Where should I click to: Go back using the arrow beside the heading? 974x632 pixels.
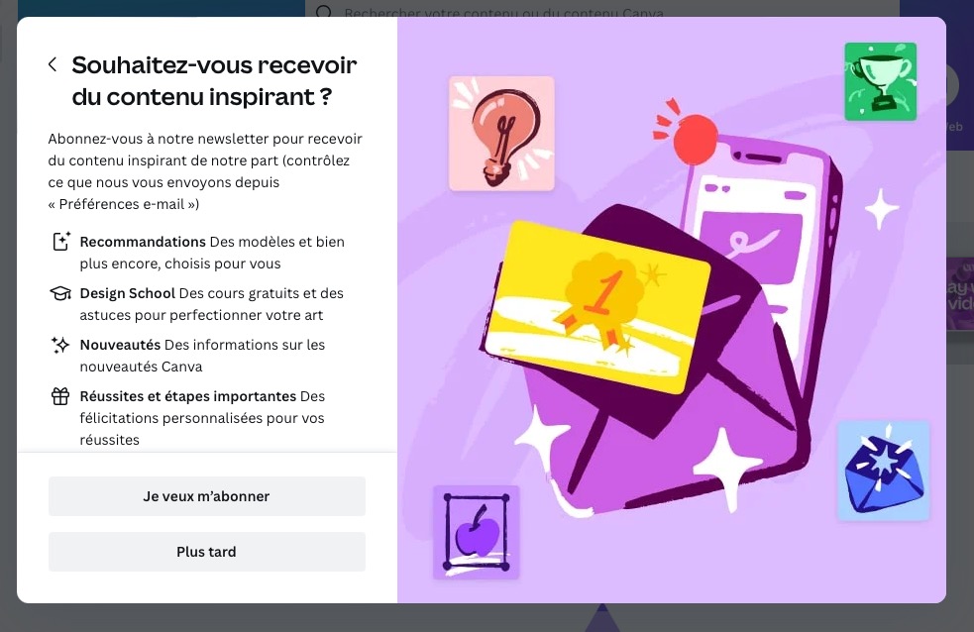click(53, 64)
